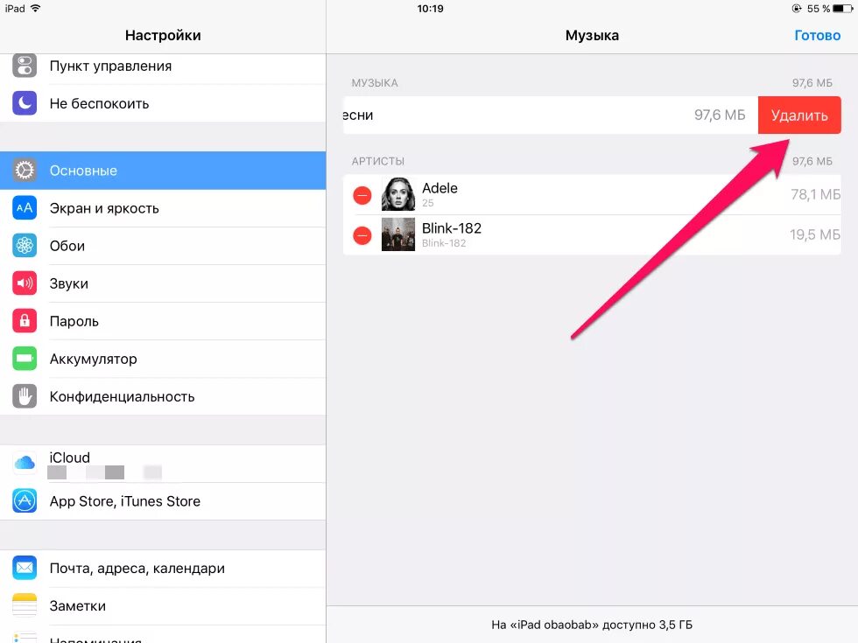The width and height of the screenshot is (858, 643).
Task: Tap the Музыка page title
Action: (592, 36)
